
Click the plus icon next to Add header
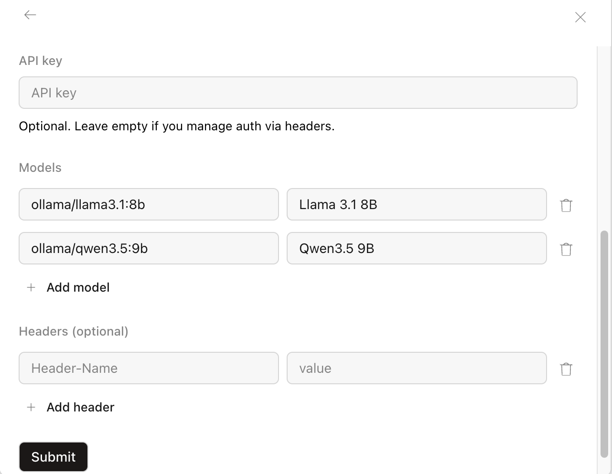tap(31, 407)
